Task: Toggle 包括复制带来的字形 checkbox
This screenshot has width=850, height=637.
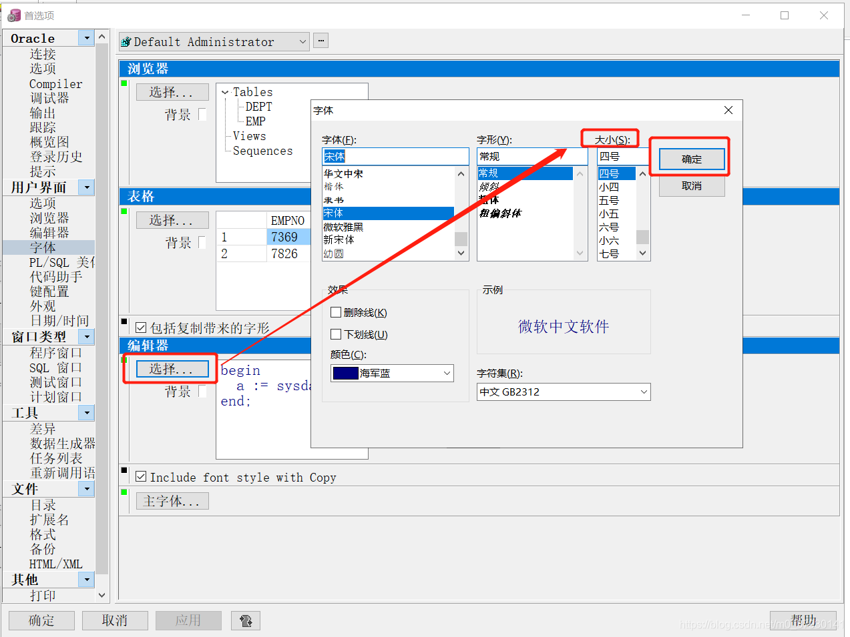Action: [x=141, y=328]
